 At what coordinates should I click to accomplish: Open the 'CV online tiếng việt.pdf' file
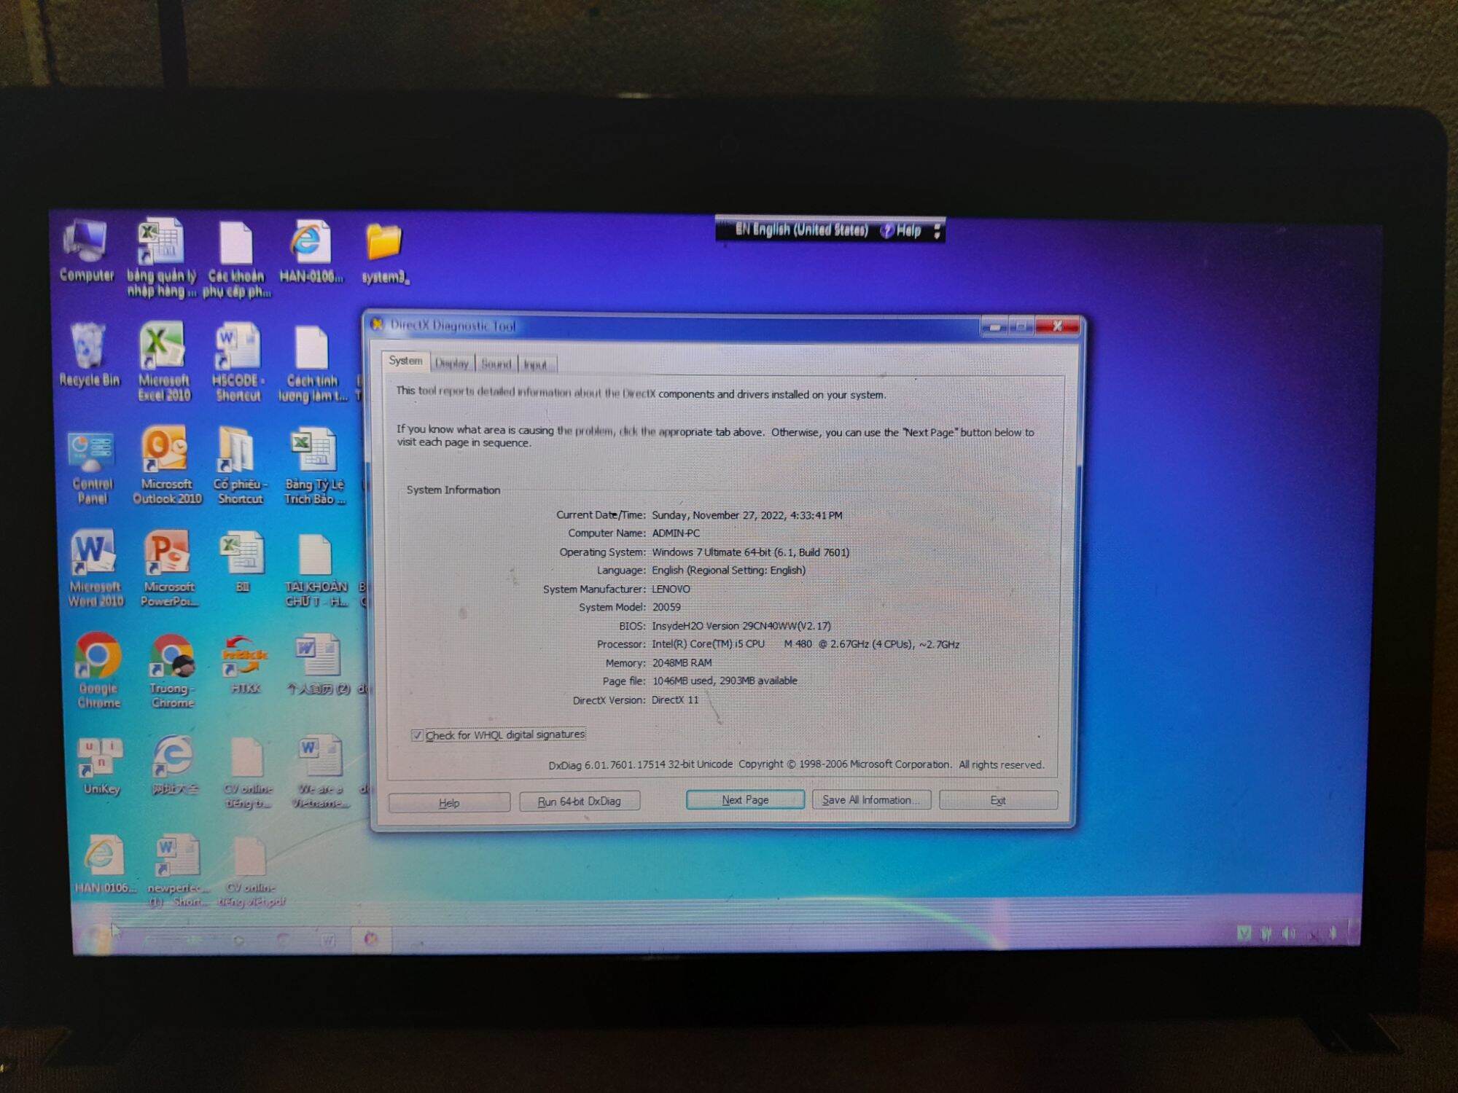[x=251, y=871]
